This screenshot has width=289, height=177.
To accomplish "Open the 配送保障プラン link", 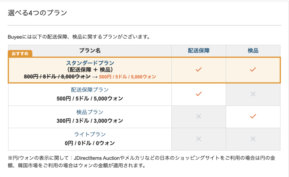I will click(90, 90).
